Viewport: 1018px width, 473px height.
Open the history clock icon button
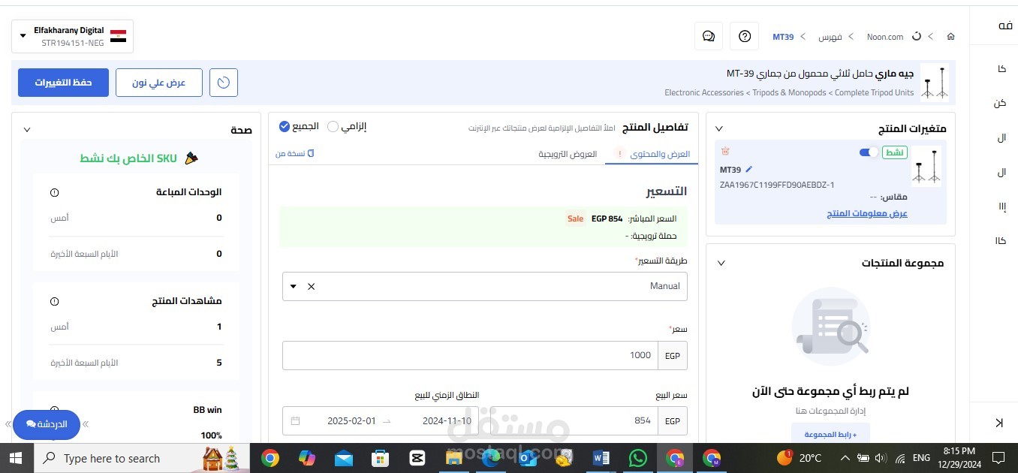pos(224,83)
